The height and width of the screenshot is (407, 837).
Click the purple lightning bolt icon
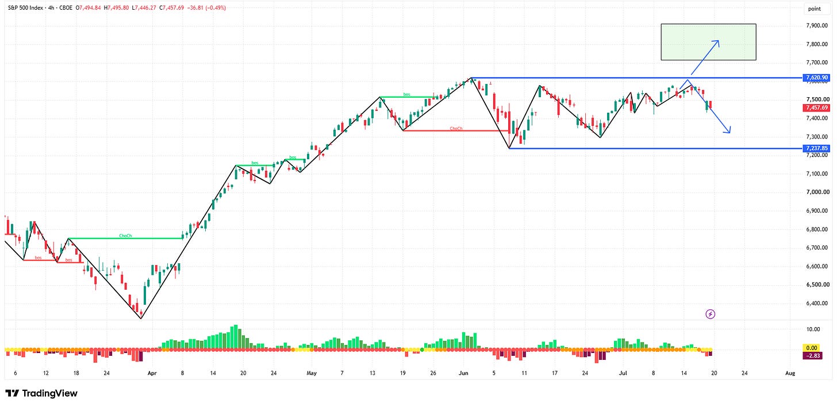coord(710,314)
